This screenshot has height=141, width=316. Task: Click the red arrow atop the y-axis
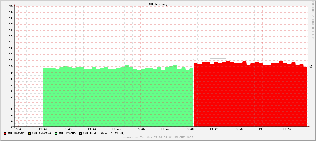click(15, 5)
